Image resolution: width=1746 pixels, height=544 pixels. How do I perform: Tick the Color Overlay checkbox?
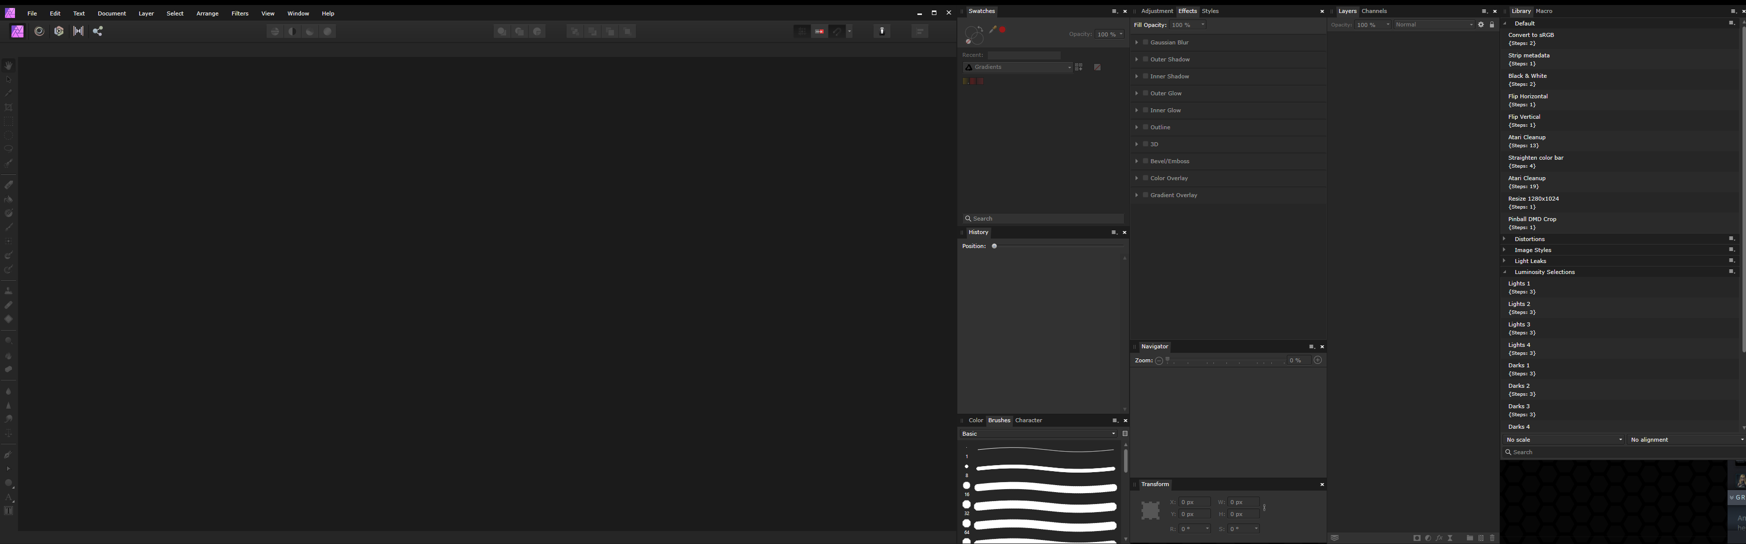1146,178
